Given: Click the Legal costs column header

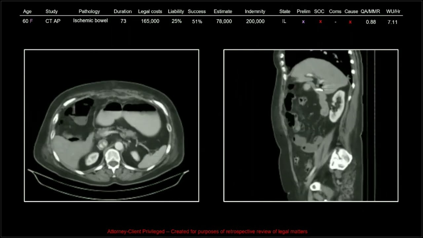Looking at the screenshot, I should pos(150,11).
